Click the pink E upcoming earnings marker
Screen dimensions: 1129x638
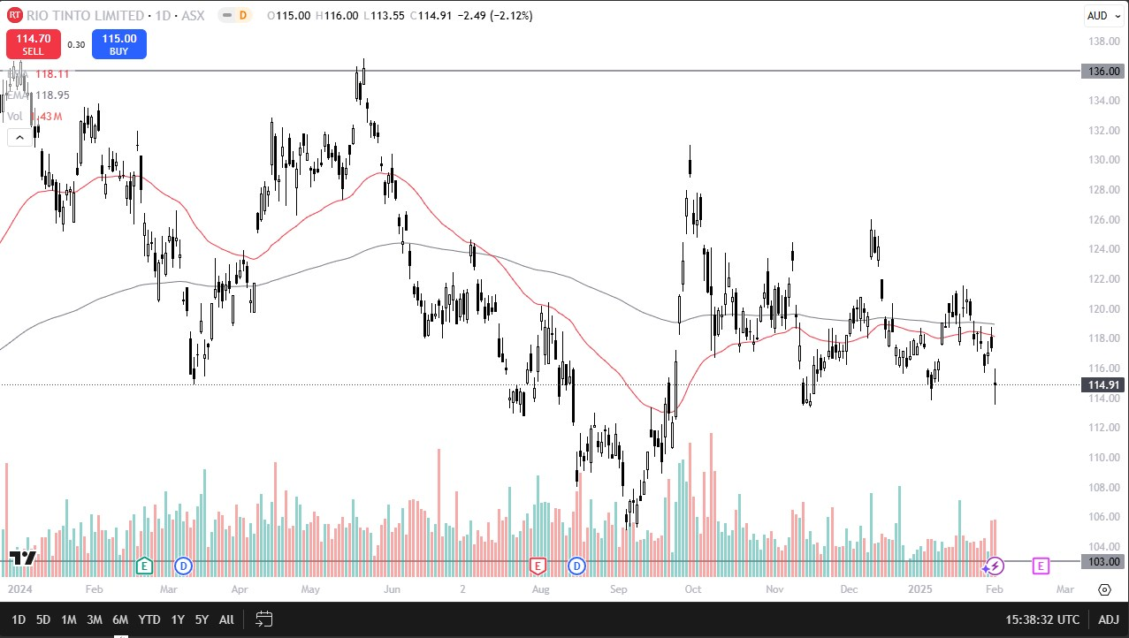pyautogui.click(x=1041, y=565)
